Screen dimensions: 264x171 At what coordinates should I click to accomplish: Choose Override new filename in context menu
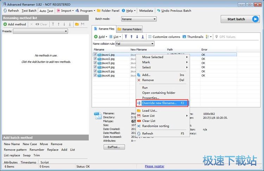159,103
